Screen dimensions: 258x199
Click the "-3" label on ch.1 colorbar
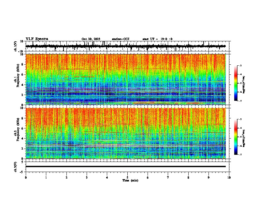(240, 66)
